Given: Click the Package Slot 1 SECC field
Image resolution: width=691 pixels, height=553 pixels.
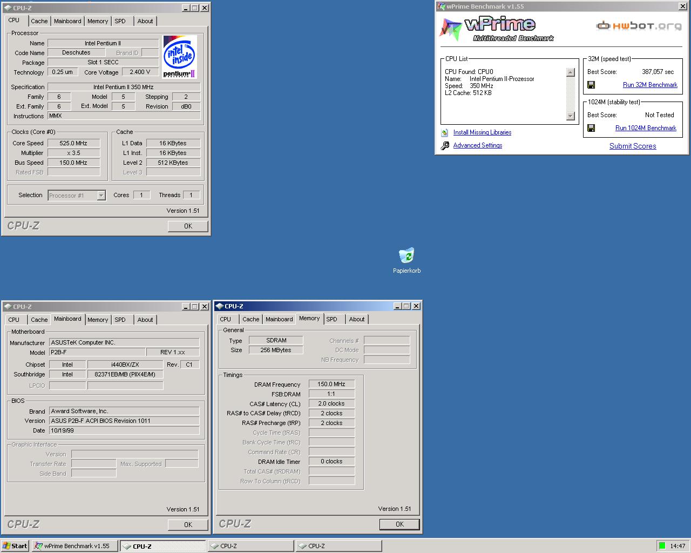Looking at the screenshot, I should click(x=103, y=62).
